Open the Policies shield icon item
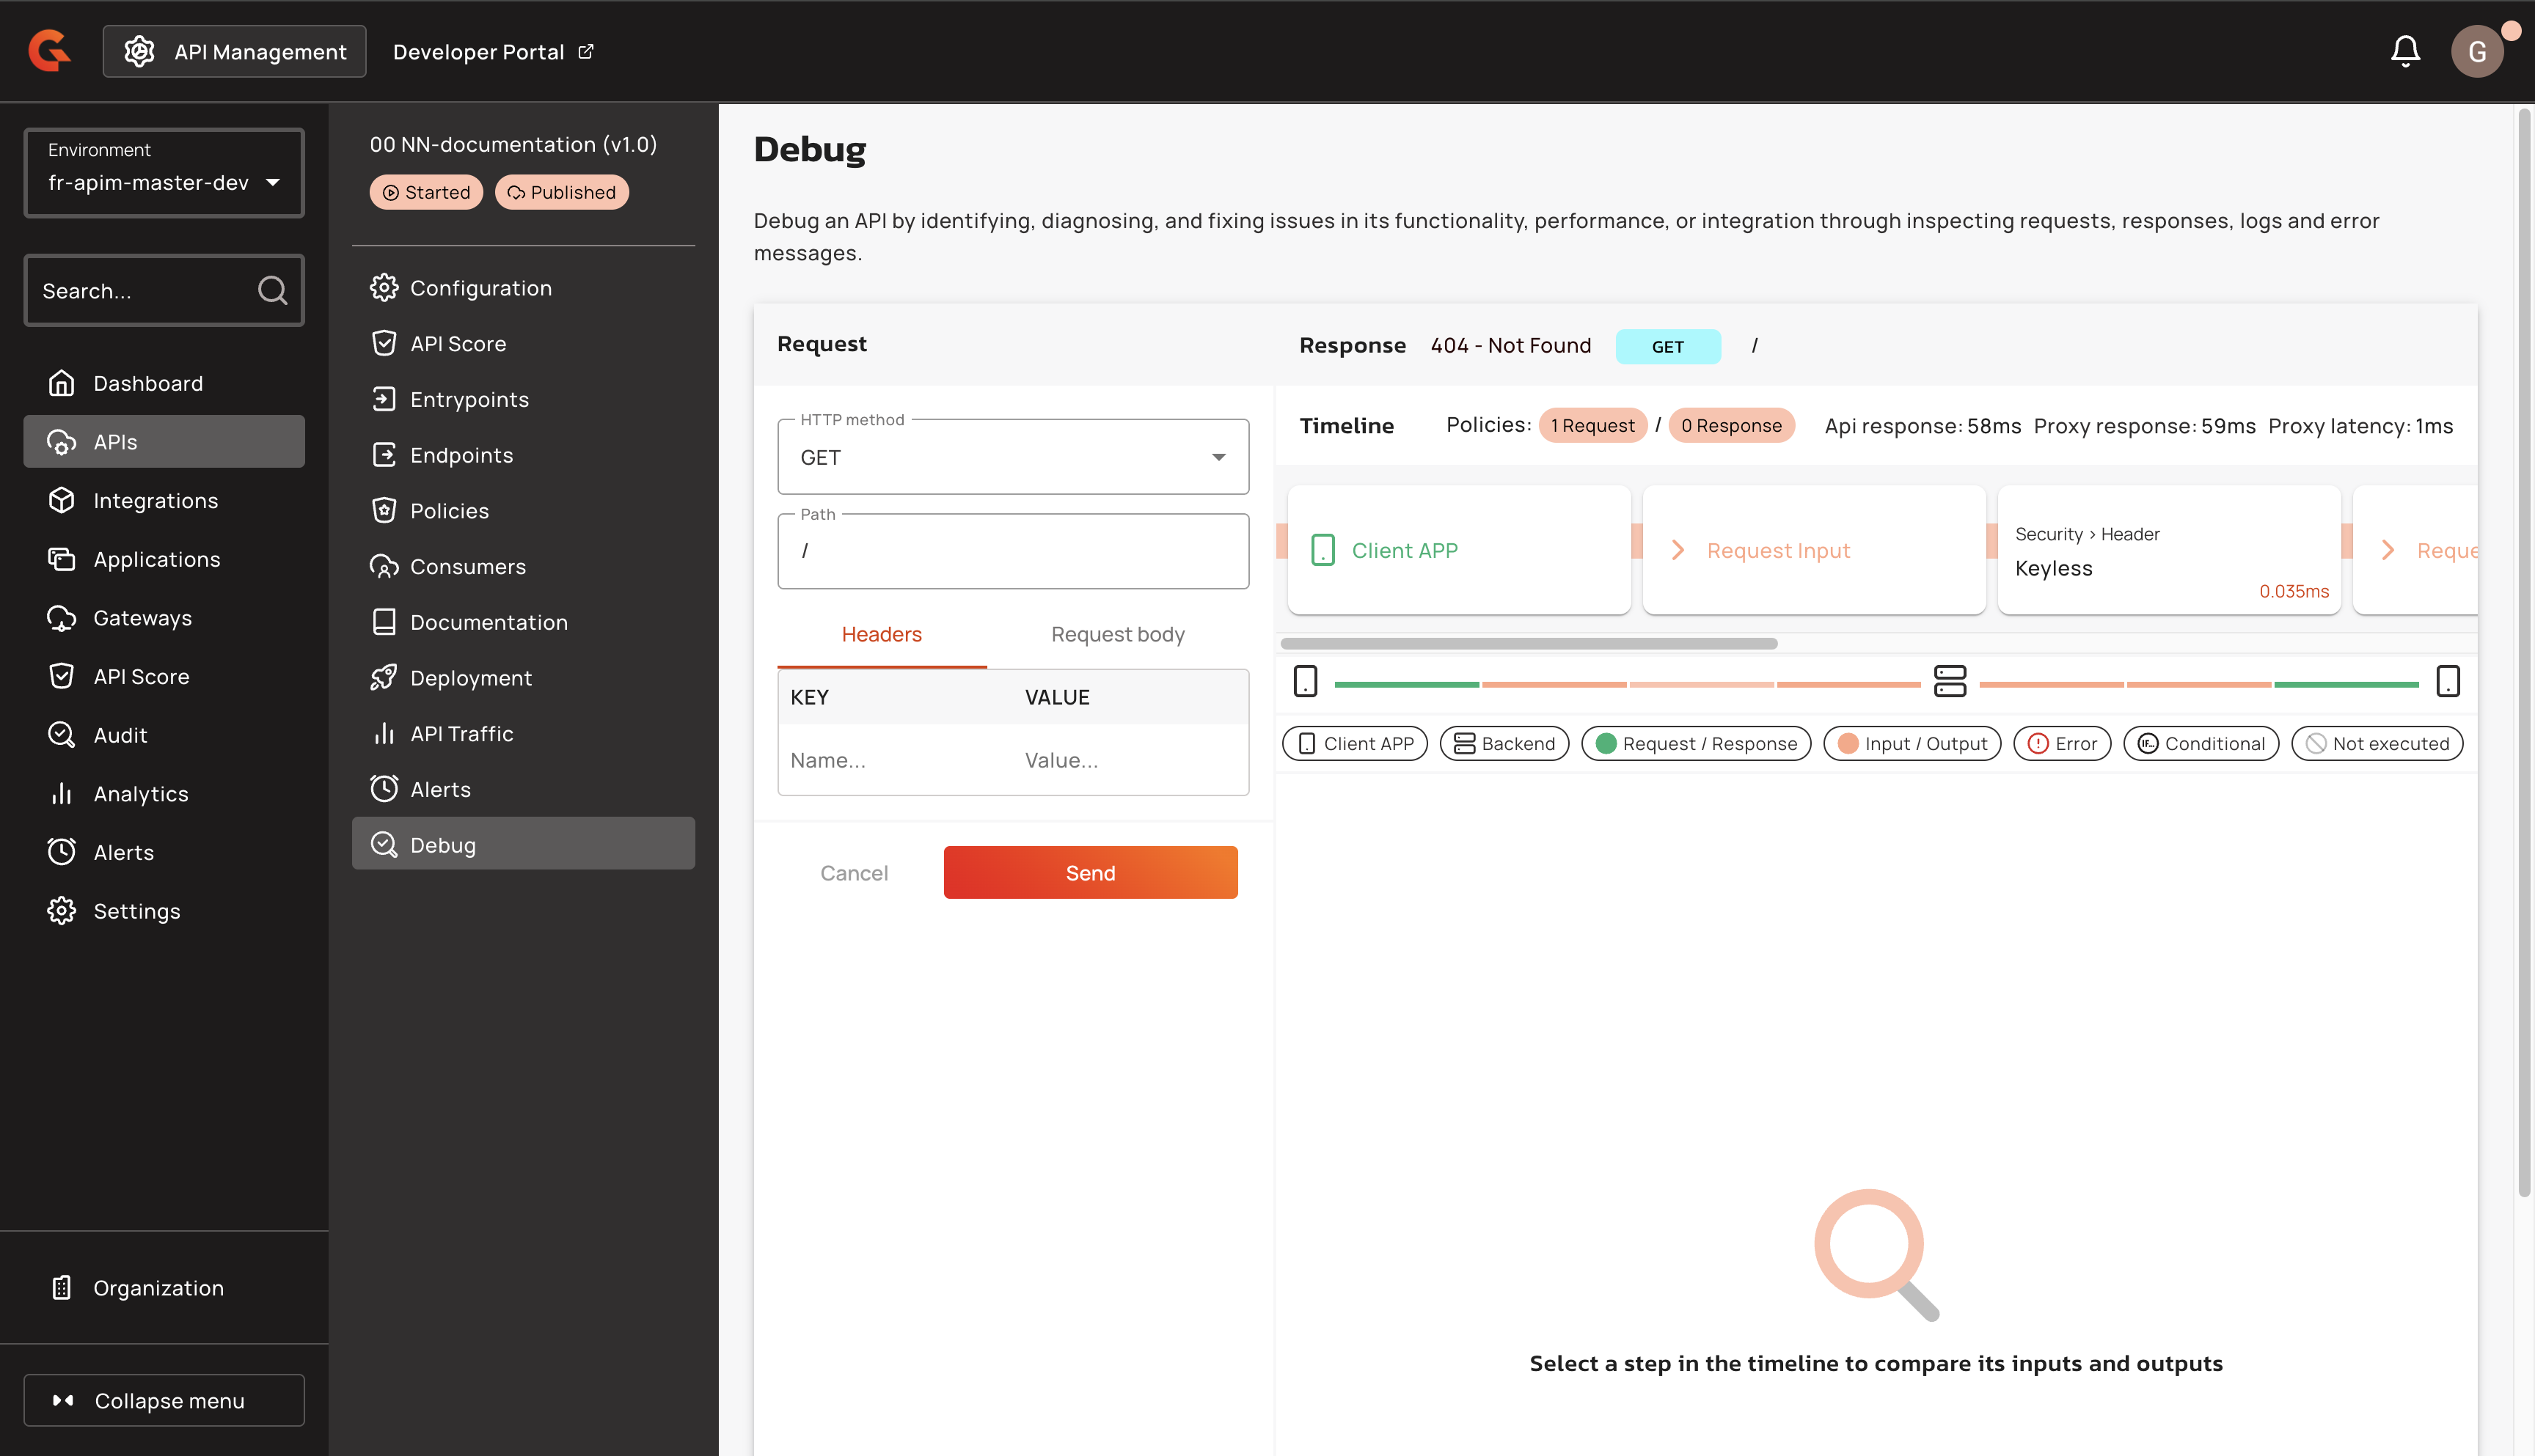 tap(384, 511)
